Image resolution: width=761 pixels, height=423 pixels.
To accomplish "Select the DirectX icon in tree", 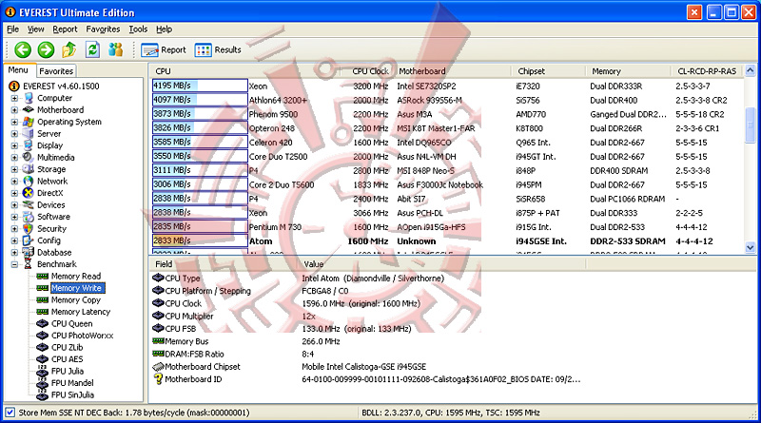I will point(29,193).
